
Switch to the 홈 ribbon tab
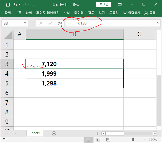tap(20, 13)
